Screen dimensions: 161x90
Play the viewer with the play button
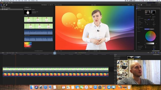point(89,51)
